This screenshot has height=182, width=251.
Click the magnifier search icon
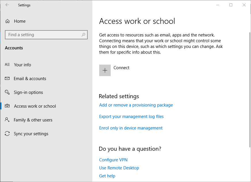point(83,35)
